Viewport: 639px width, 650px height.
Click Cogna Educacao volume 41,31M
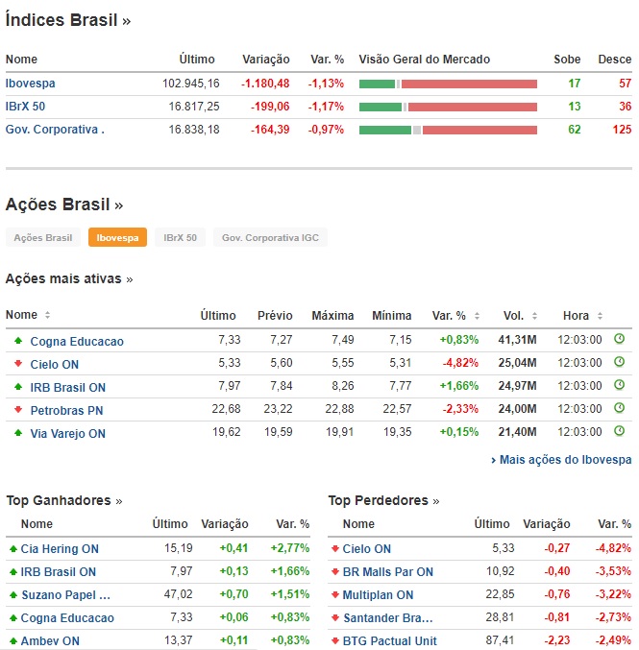pyautogui.click(x=517, y=340)
